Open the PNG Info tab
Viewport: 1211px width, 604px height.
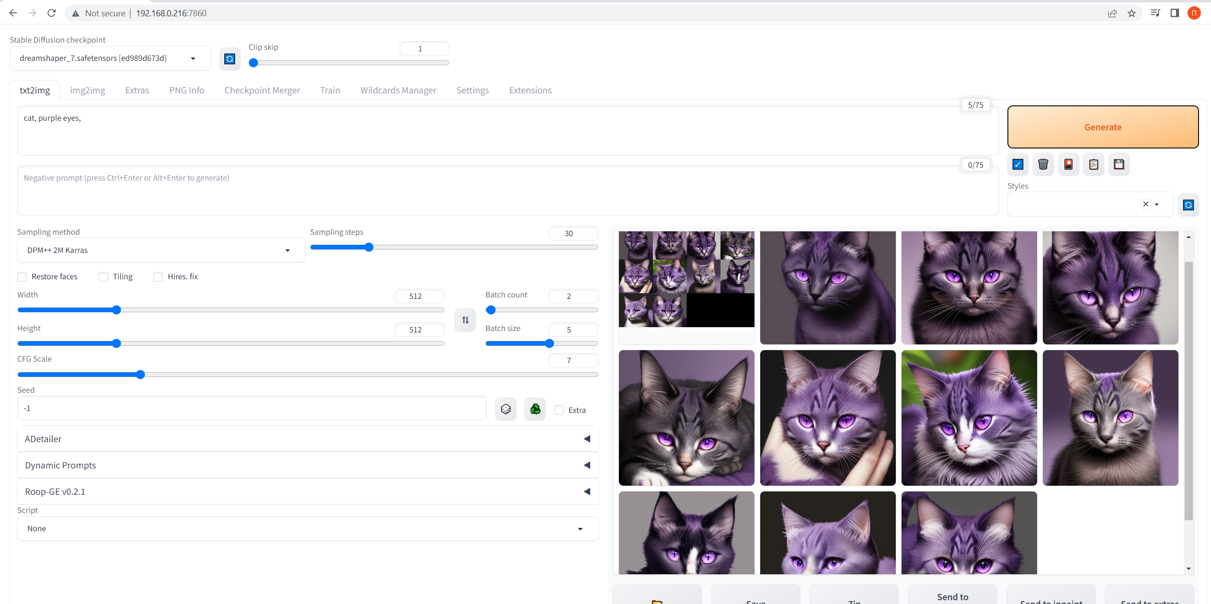tap(187, 90)
